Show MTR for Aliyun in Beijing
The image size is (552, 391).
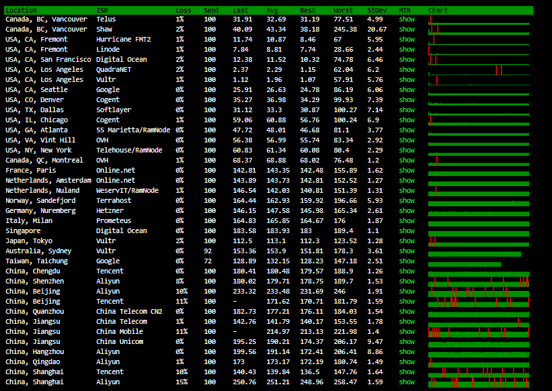coord(407,292)
